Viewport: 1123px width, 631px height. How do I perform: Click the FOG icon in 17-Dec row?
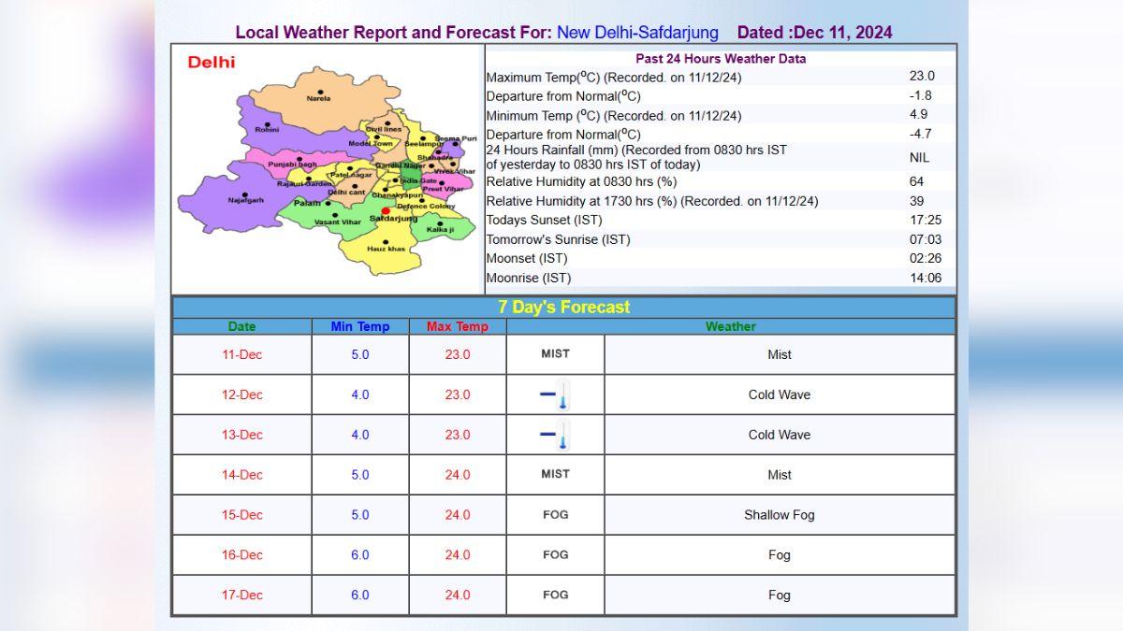555,595
